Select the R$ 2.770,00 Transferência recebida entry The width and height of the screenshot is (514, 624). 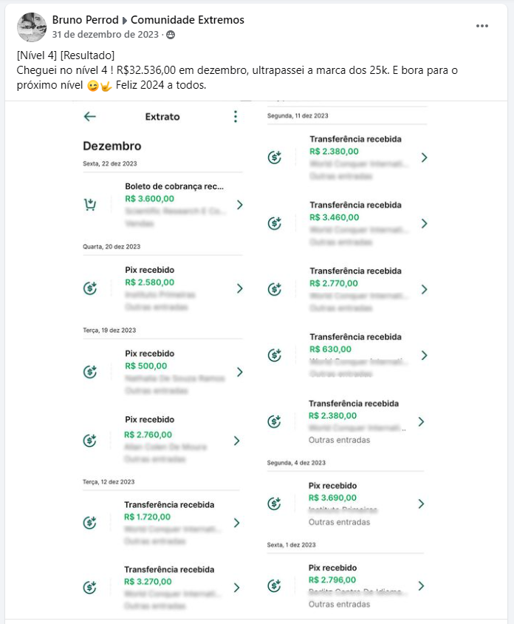click(347, 289)
